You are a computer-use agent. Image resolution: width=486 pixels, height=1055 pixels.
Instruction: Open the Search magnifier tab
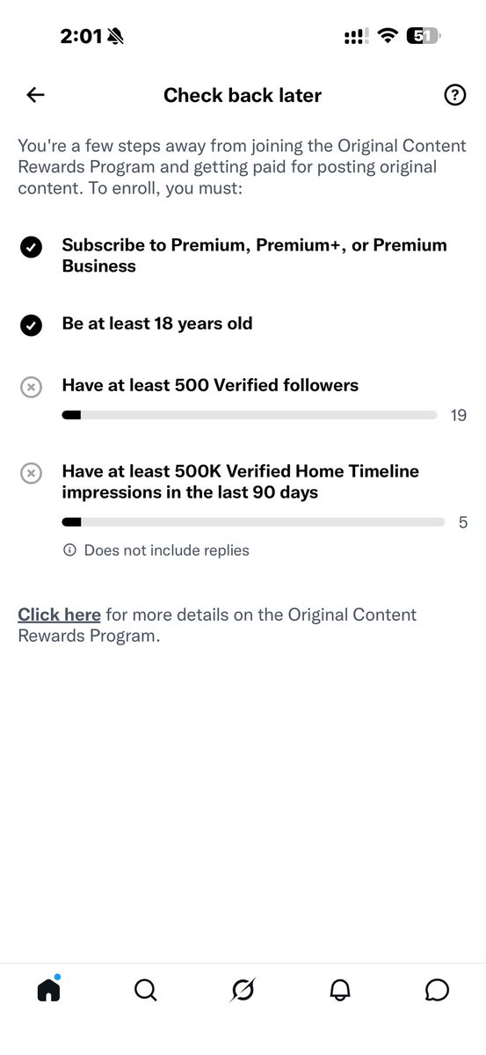click(146, 991)
